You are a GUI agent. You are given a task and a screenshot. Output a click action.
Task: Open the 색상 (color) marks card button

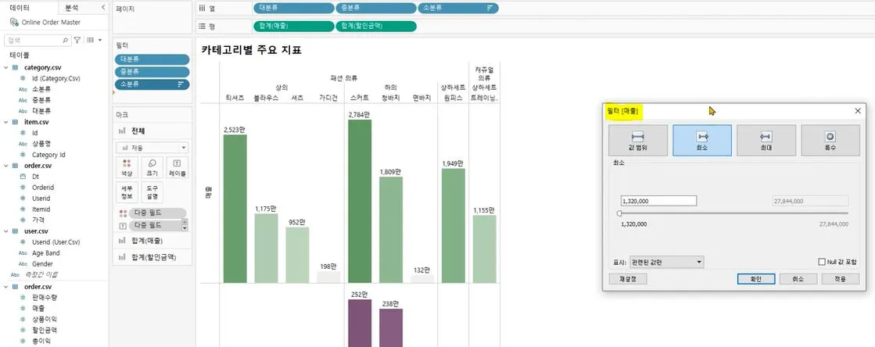[127, 167]
